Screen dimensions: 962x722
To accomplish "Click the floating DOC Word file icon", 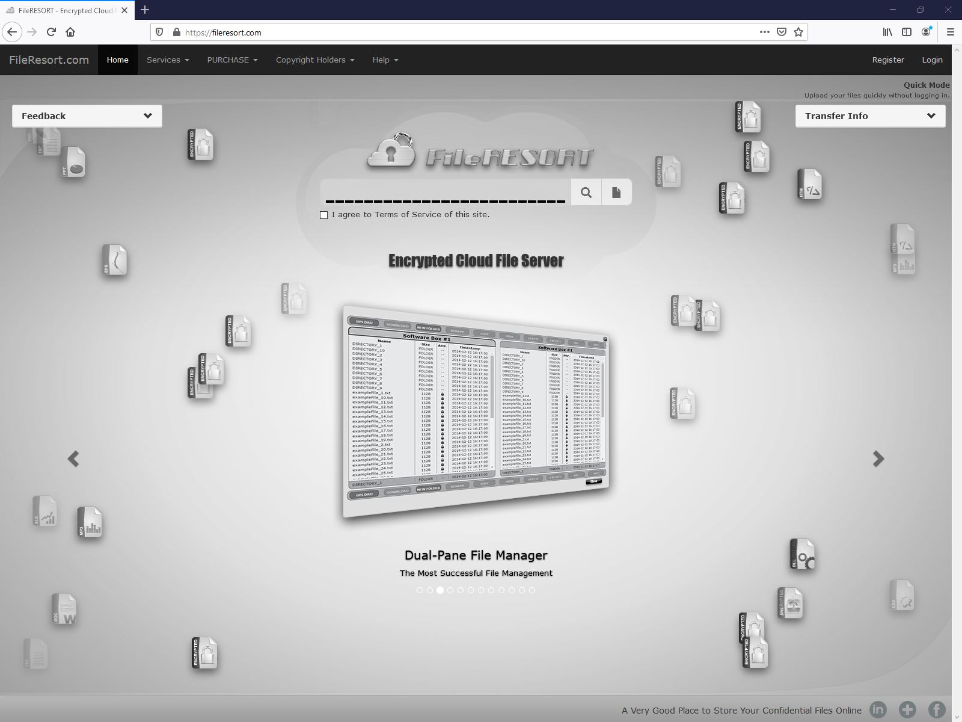I will [x=64, y=609].
